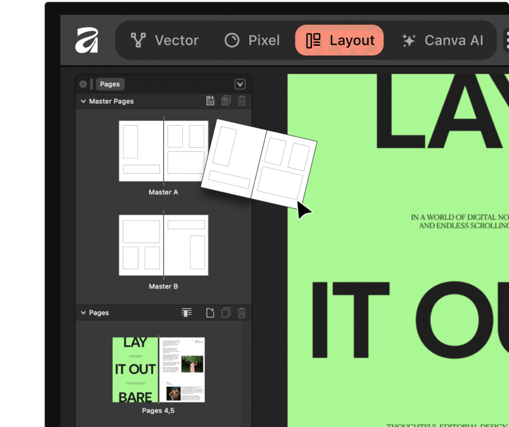Image resolution: width=509 pixels, height=427 pixels.
Task: Delete the selected page
Action: point(242,313)
